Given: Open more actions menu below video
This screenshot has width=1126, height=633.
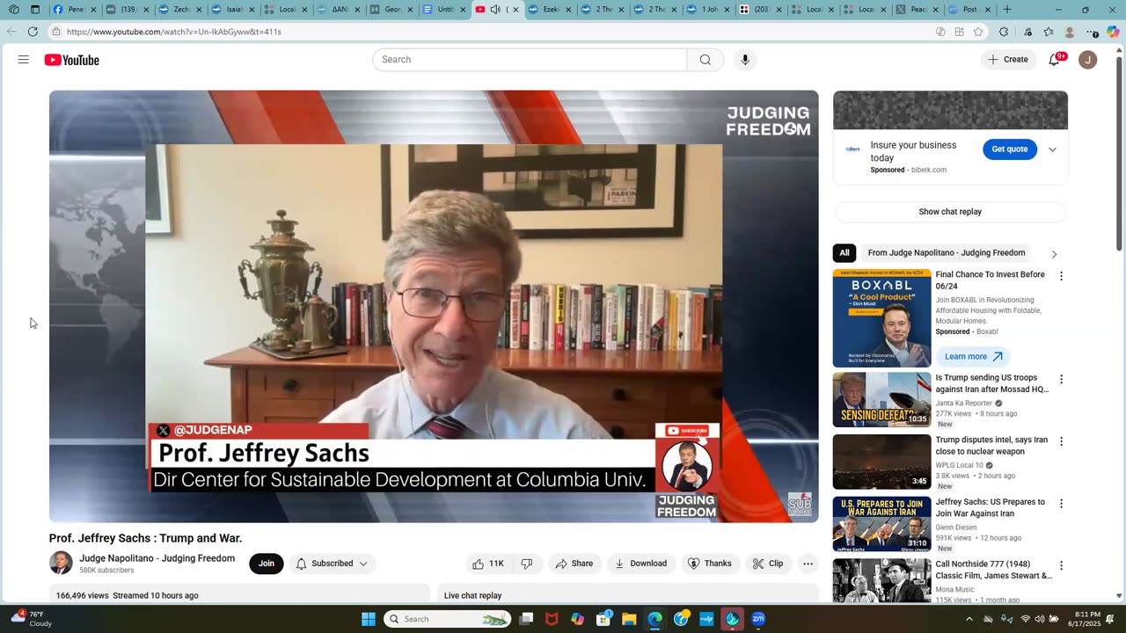Looking at the screenshot, I should pyautogui.click(x=808, y=564).
